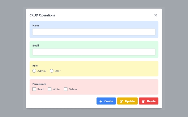The width and height of the screenshot is (188, 117).
Task: Click the Name field label
Action: point(36,25)
